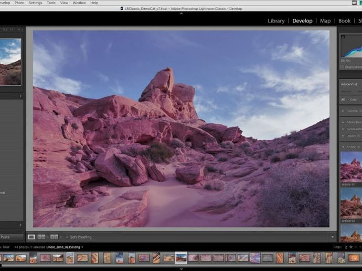Select the Color profile filter
This screenshot has width=362, height=271.
354,100
